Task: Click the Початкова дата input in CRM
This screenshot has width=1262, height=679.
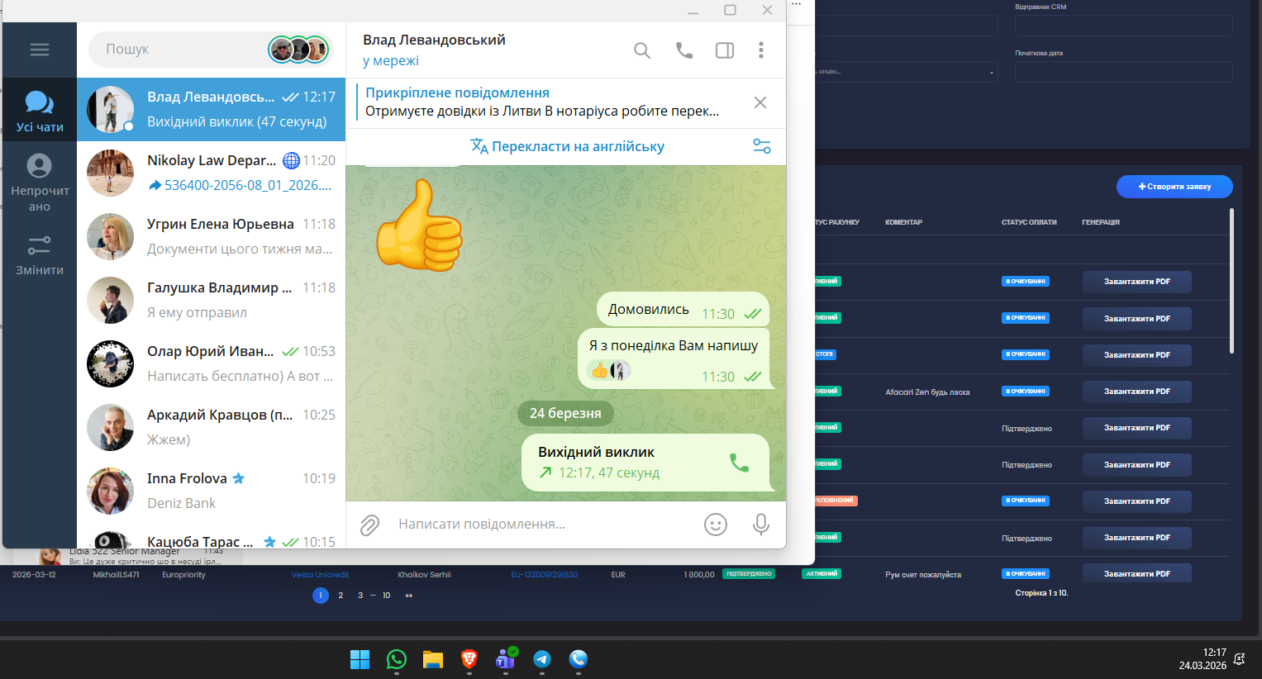Action: pyautogui.click(x=1124, y=72)
